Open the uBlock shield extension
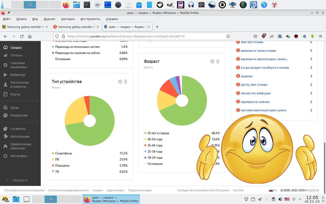 pyautogui.click(x=264, y=36)
